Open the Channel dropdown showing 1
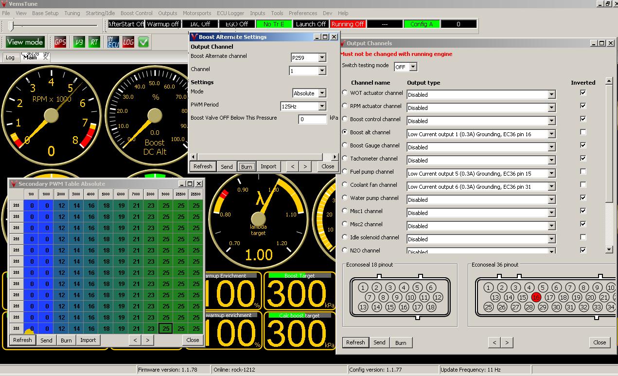This screenshot has width=618, height=376. pos(322,71)
